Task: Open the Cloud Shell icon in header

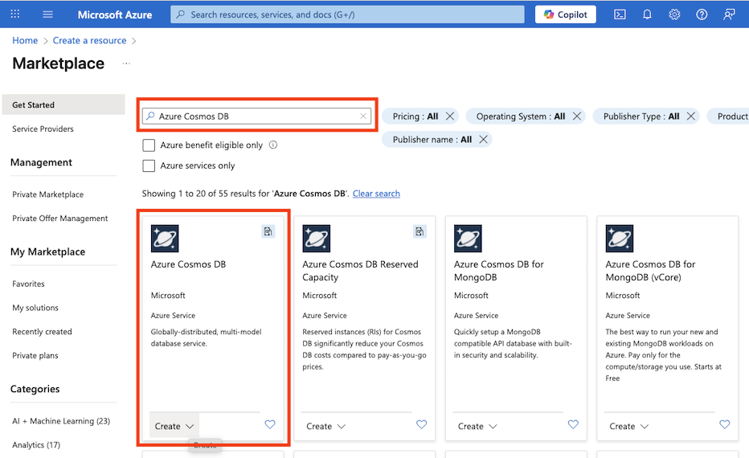Action: point(620,14)
